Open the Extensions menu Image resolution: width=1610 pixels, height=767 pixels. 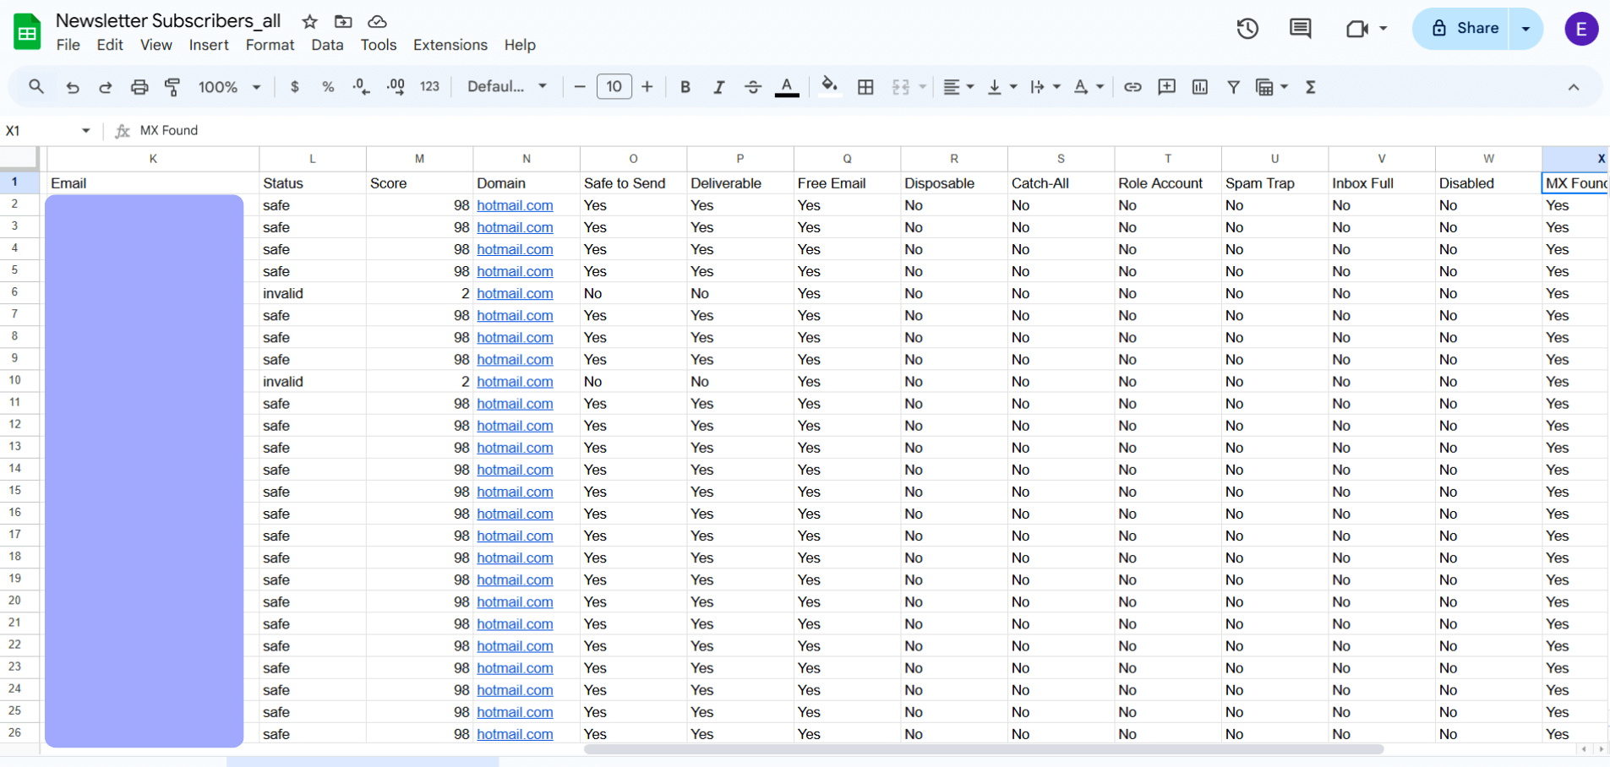450,45
